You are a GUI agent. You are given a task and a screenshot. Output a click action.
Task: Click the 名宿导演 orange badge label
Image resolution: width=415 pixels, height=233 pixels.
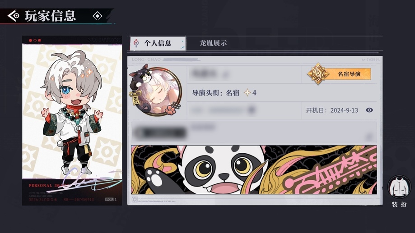(x=349, y=74)
